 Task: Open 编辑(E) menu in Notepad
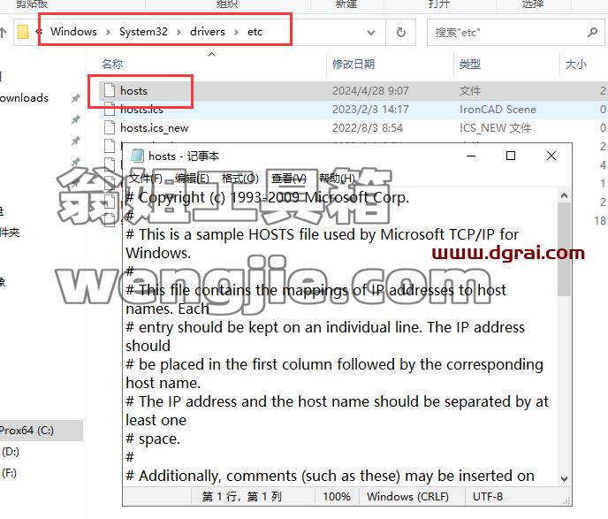coord(192,179)
